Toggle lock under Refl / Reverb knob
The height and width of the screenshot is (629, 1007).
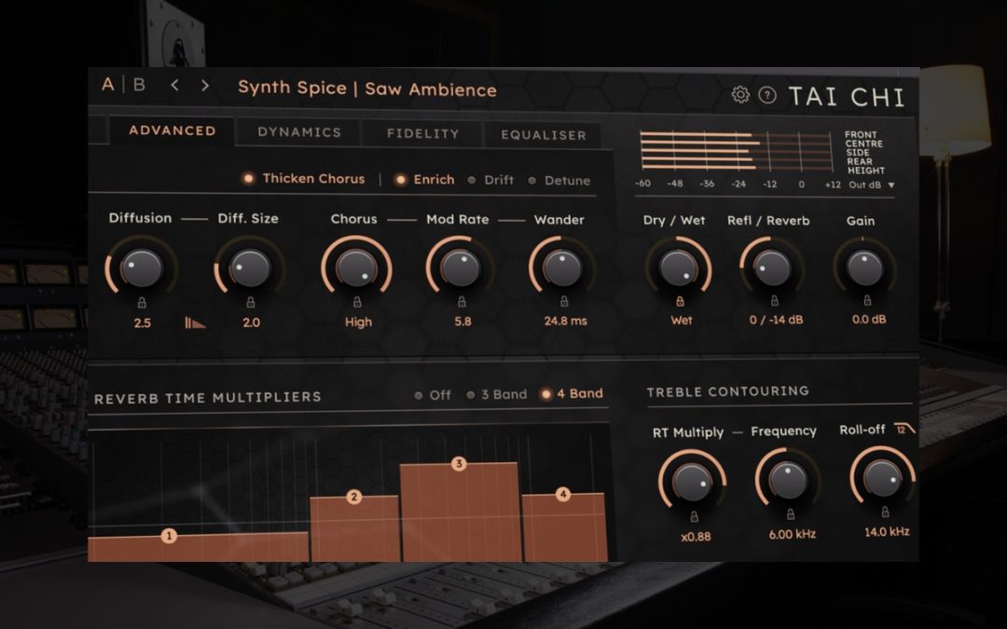click(x=775, y=300)
